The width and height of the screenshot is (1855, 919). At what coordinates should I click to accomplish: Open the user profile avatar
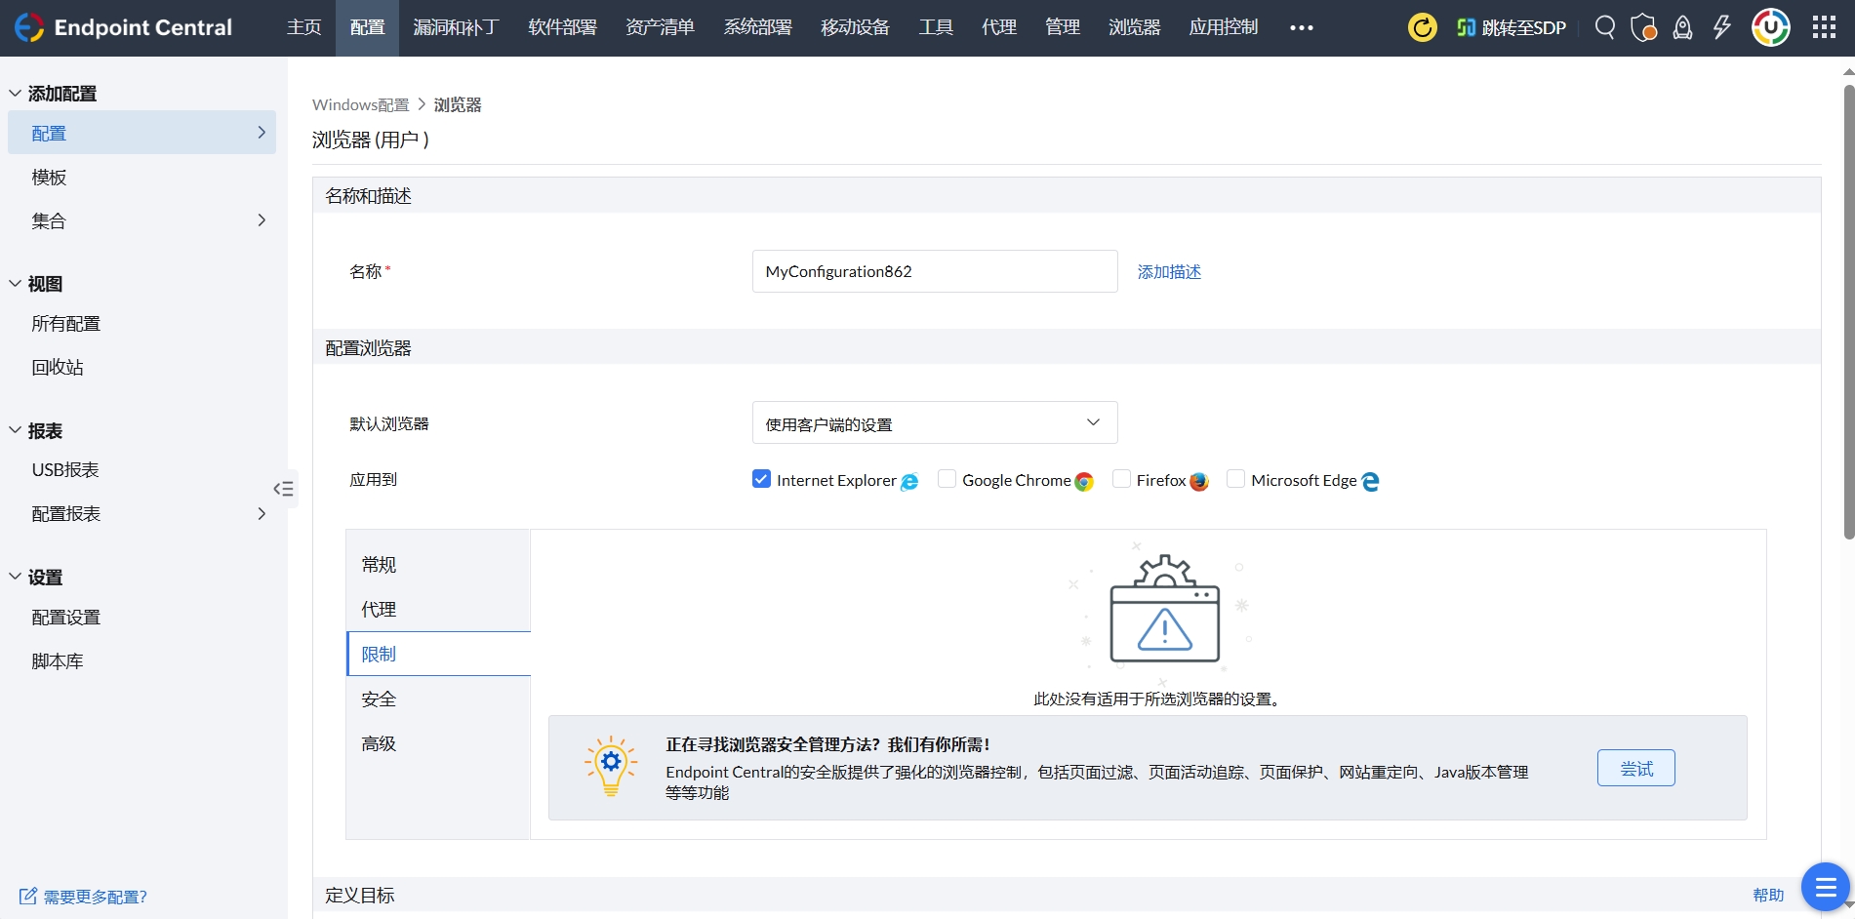tap(1770, 27)
